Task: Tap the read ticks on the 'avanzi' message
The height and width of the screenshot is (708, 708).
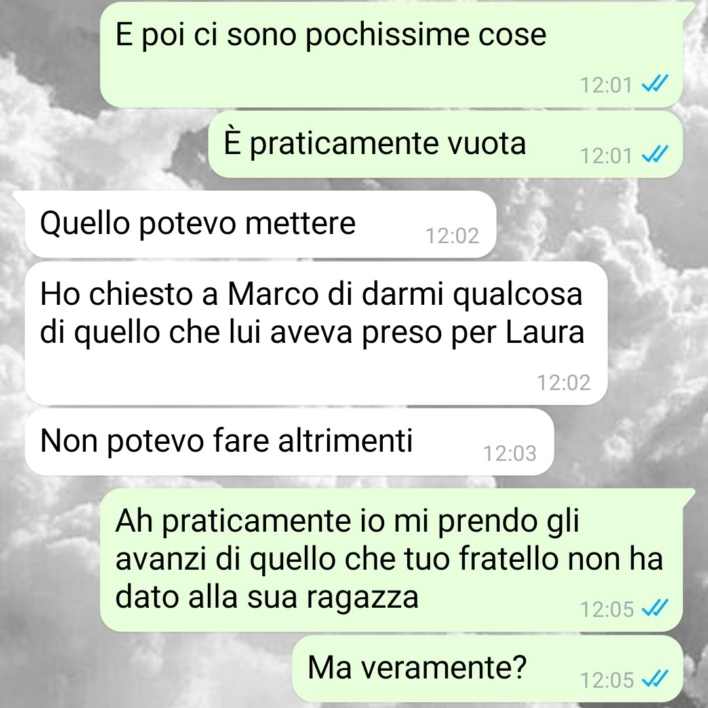Action: pyautogui.click(x=655, y=608)
